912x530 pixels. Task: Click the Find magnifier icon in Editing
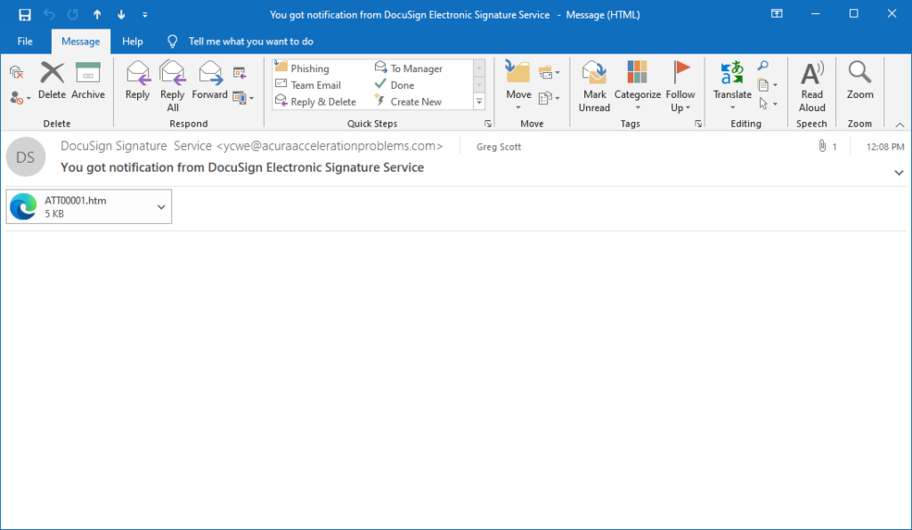(763, 66)
